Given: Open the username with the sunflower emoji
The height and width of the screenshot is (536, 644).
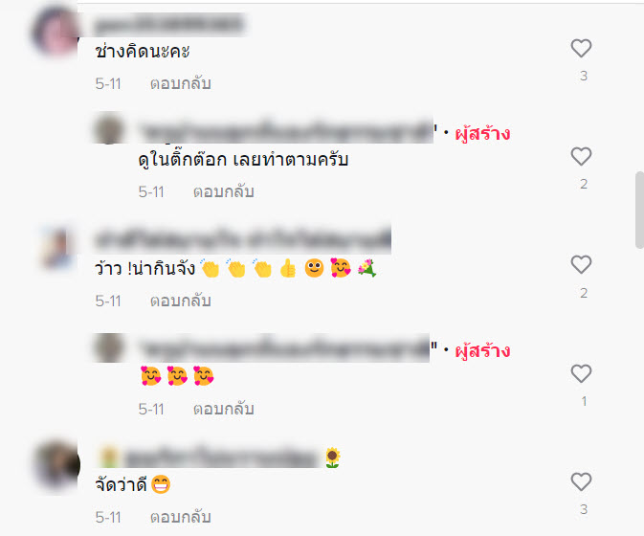Looking at the screenshot, I should point(219,458).
